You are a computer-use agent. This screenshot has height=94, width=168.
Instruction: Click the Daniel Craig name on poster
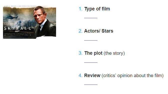tap(13, 24)
